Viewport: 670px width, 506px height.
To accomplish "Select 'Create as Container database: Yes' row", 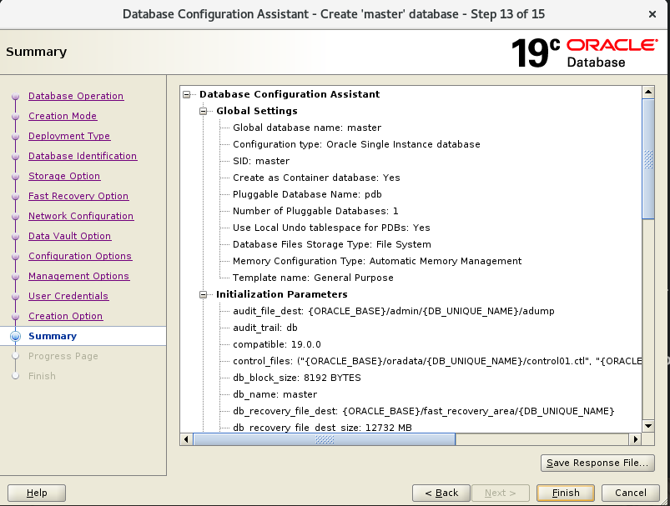I will [316, 178].
